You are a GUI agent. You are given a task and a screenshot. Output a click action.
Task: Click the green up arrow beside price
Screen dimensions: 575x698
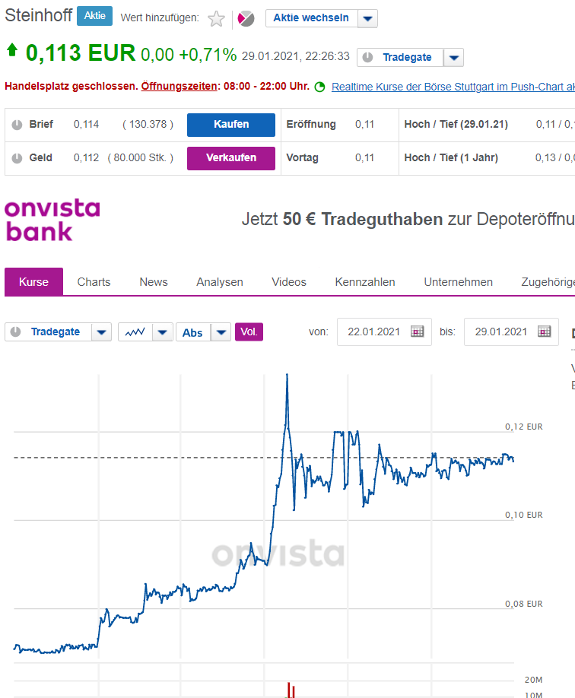[x=12, y=50]
